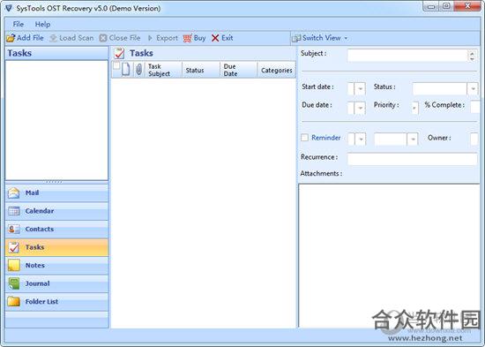Open the Reminder time dropdown
485x347 pixels.
point(413,140)
